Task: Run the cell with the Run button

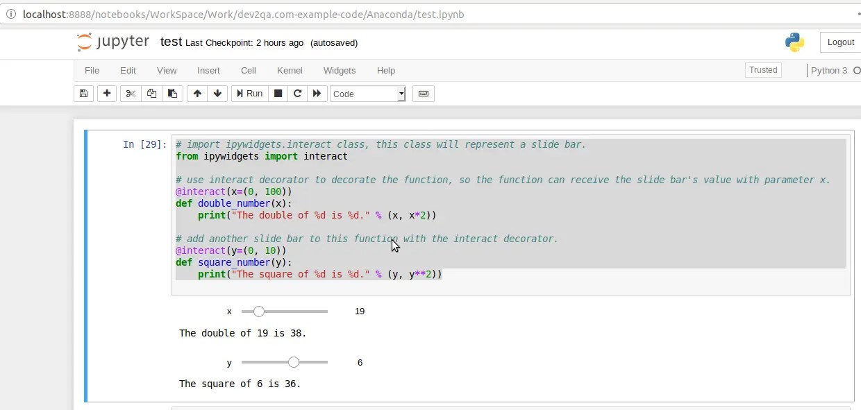Action: [249, 93]
